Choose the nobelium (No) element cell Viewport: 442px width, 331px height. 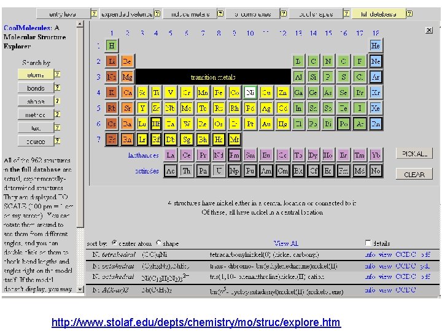(x=376, y=171)
